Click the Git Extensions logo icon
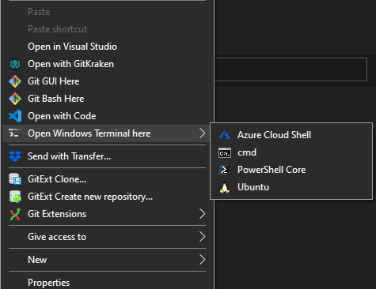Image resolution: width=376 pixels, height=289 pixels. (x=15, y=214)
